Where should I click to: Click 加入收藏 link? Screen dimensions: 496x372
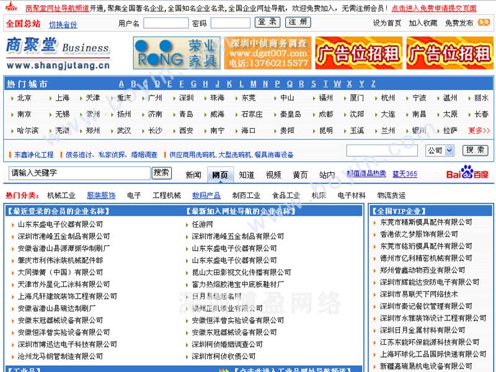click(x=423, y=23)
